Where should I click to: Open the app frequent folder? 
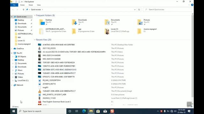74,31
